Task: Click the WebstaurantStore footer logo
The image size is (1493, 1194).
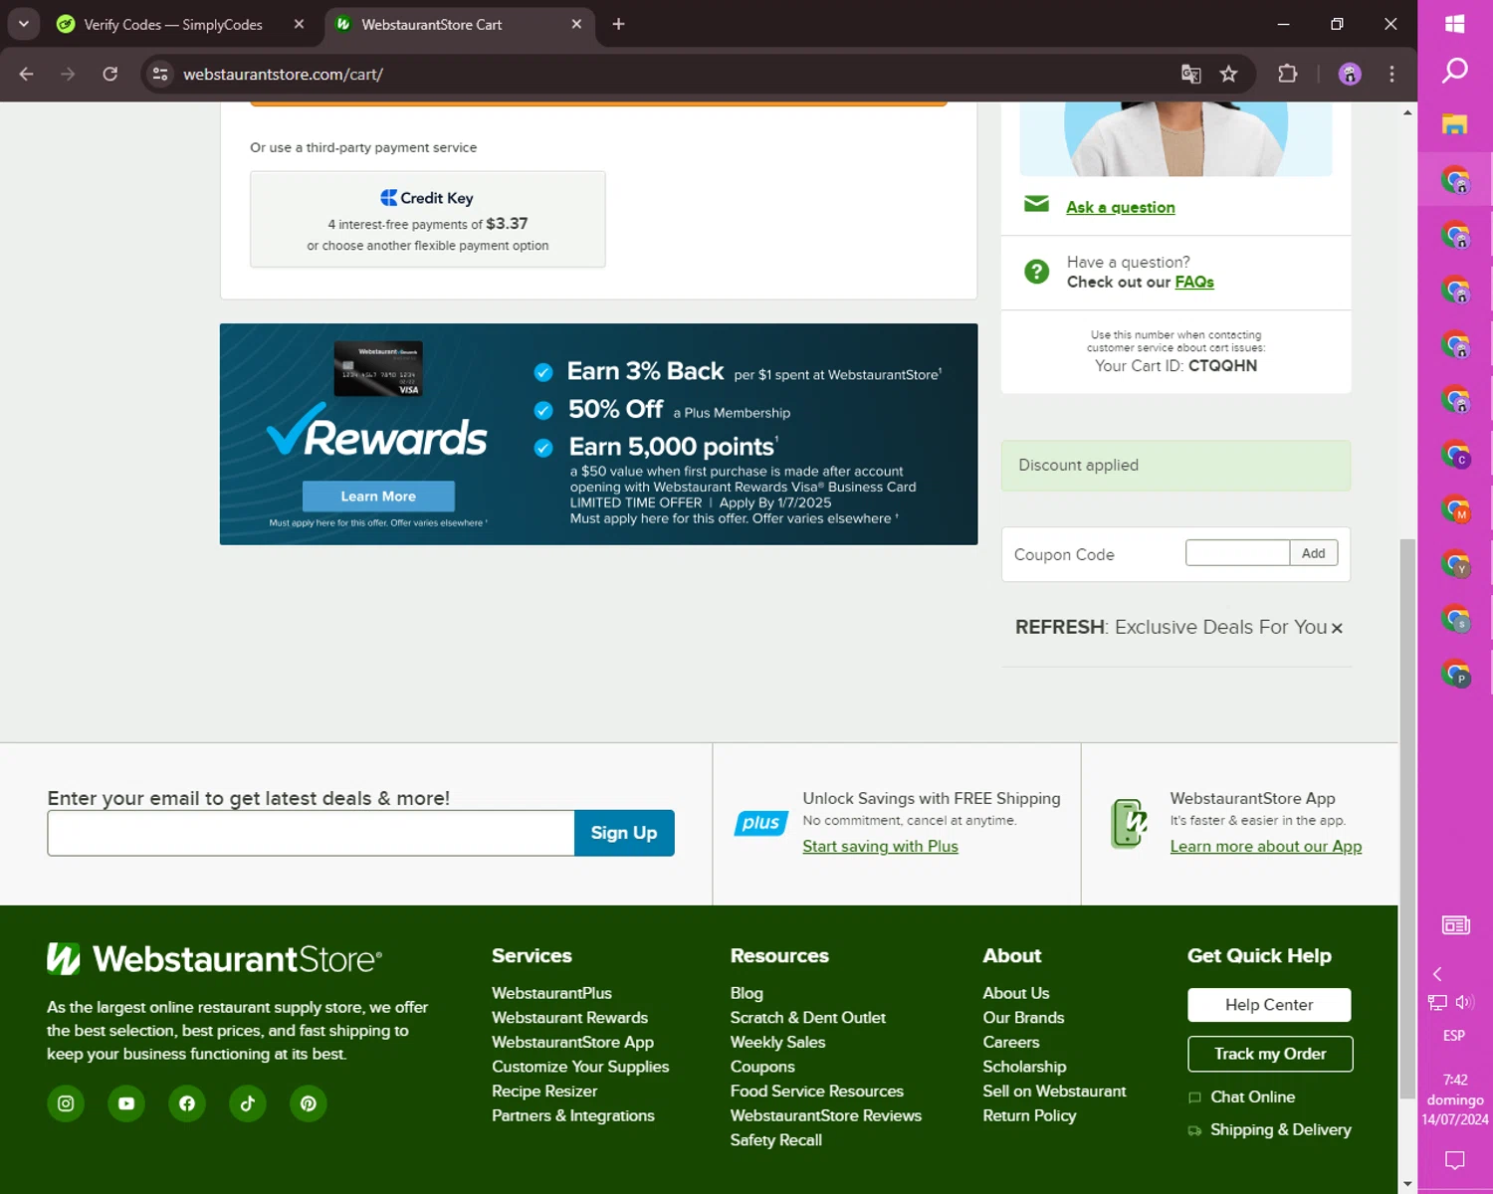Action: pyautogui.click(x=214, y=958)
